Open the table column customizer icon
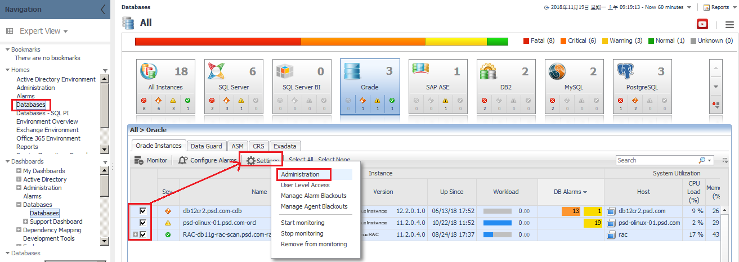The height and width of the screenshot is (262, 739). point(725,160)
